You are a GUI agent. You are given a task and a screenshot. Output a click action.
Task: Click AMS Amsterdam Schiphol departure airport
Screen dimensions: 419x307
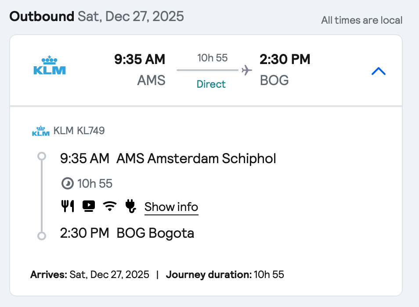tap(196, 158)
